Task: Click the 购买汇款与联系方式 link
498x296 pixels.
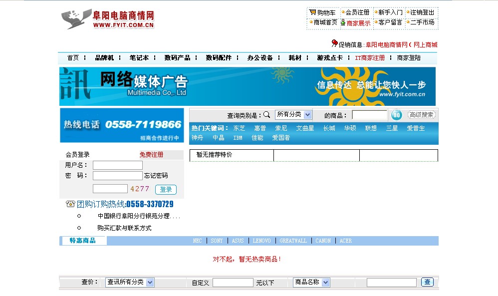Action: (x=124, y=228)
